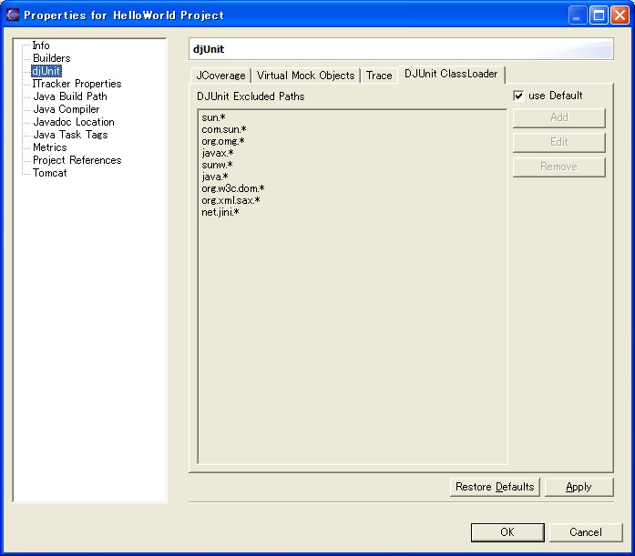
Task: Close the Properties window
Action: coord(620,15)
